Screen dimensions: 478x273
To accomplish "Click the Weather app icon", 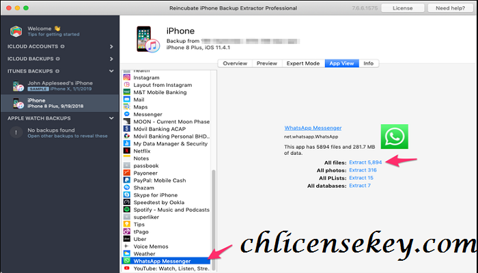I will [127, 253].
